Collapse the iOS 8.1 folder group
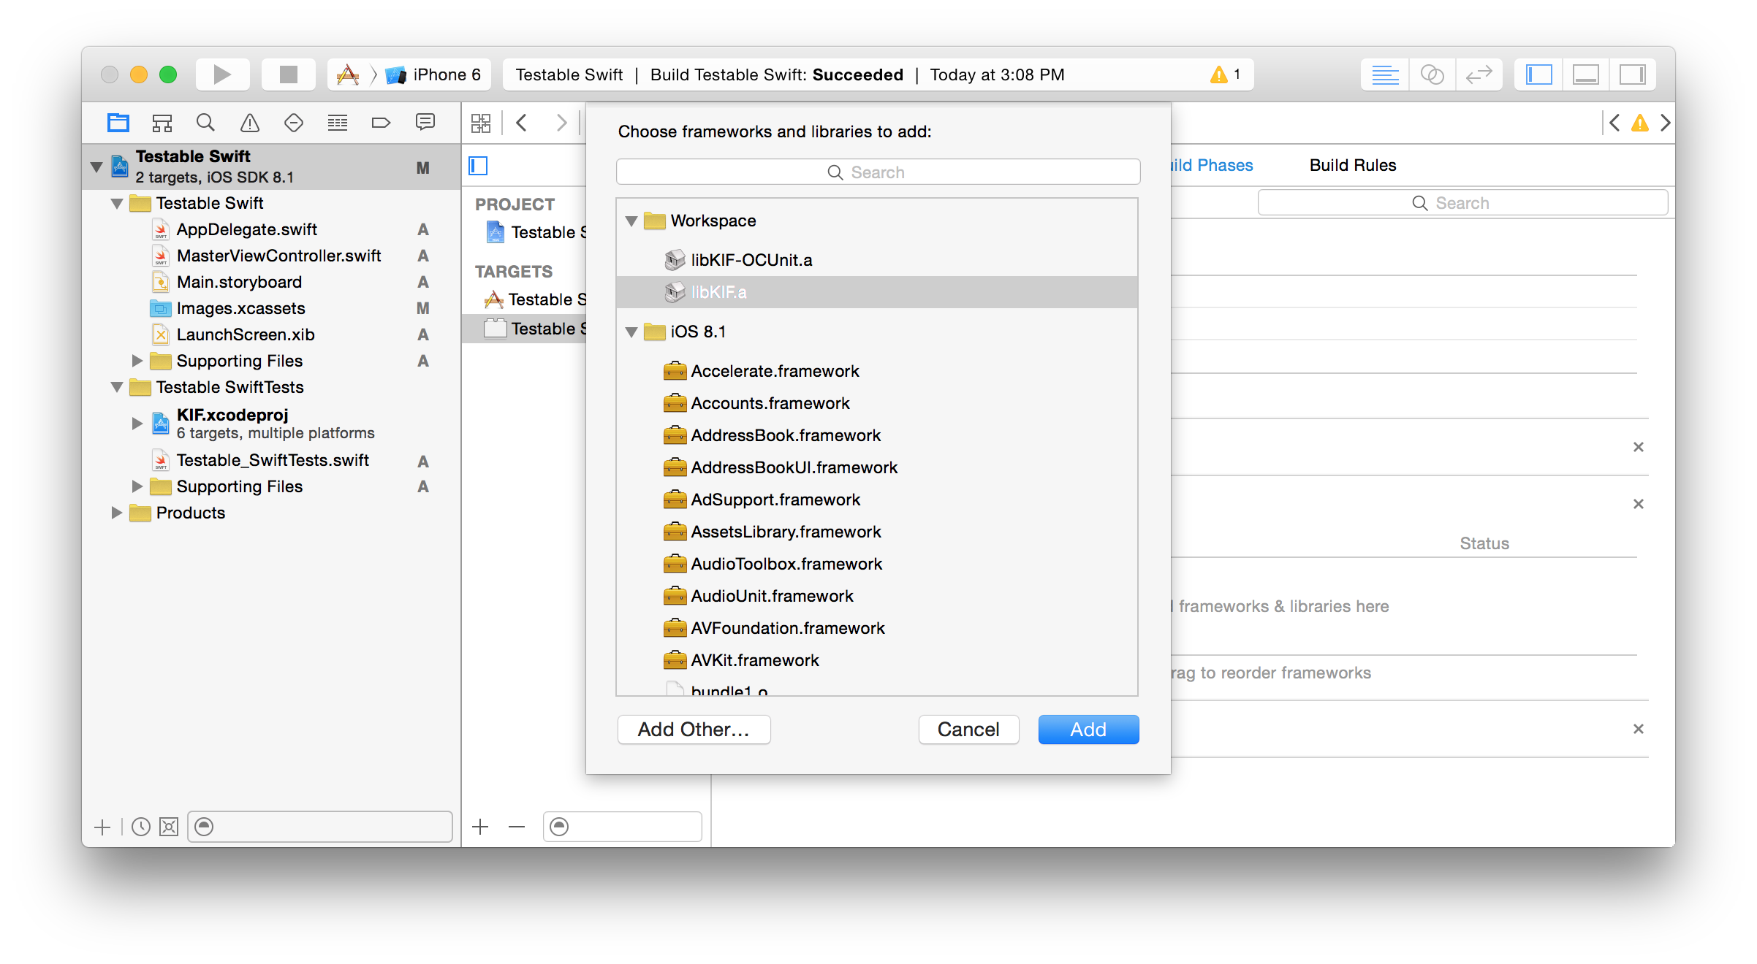 [631, 332]
